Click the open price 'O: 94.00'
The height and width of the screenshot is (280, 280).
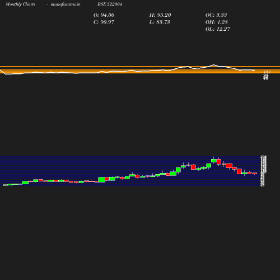pyautogui.click(x=104, y=15)
